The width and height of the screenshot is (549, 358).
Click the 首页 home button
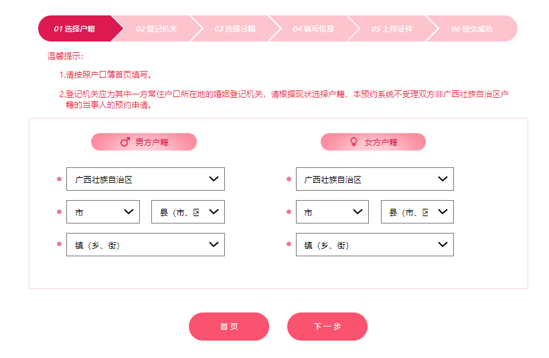229,327
